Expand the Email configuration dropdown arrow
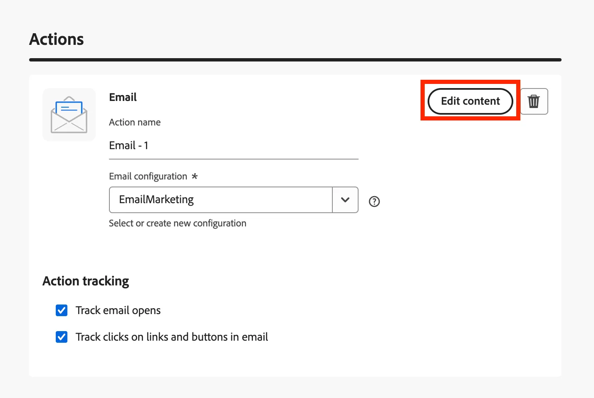This screenshot has width=594, height=398. pos(345,200)
